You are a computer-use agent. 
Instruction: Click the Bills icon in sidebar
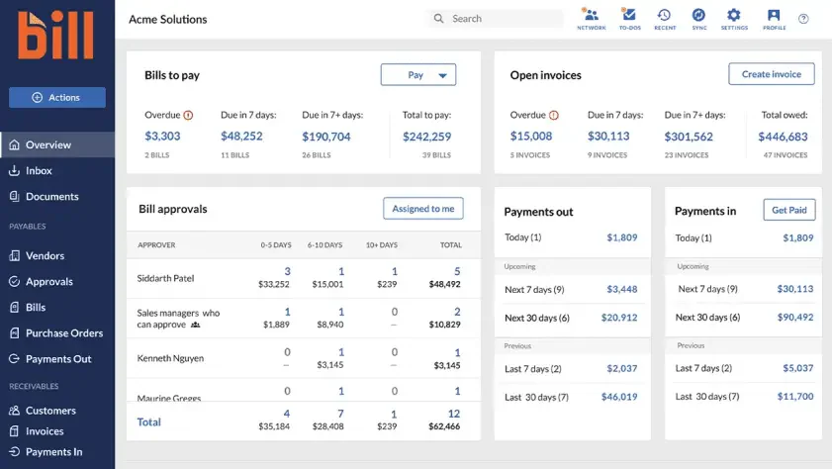pos(14,307)
